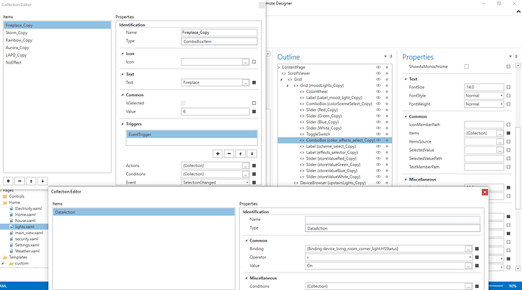Open Items collection ellipsis in Properties panel

[500, 133]
